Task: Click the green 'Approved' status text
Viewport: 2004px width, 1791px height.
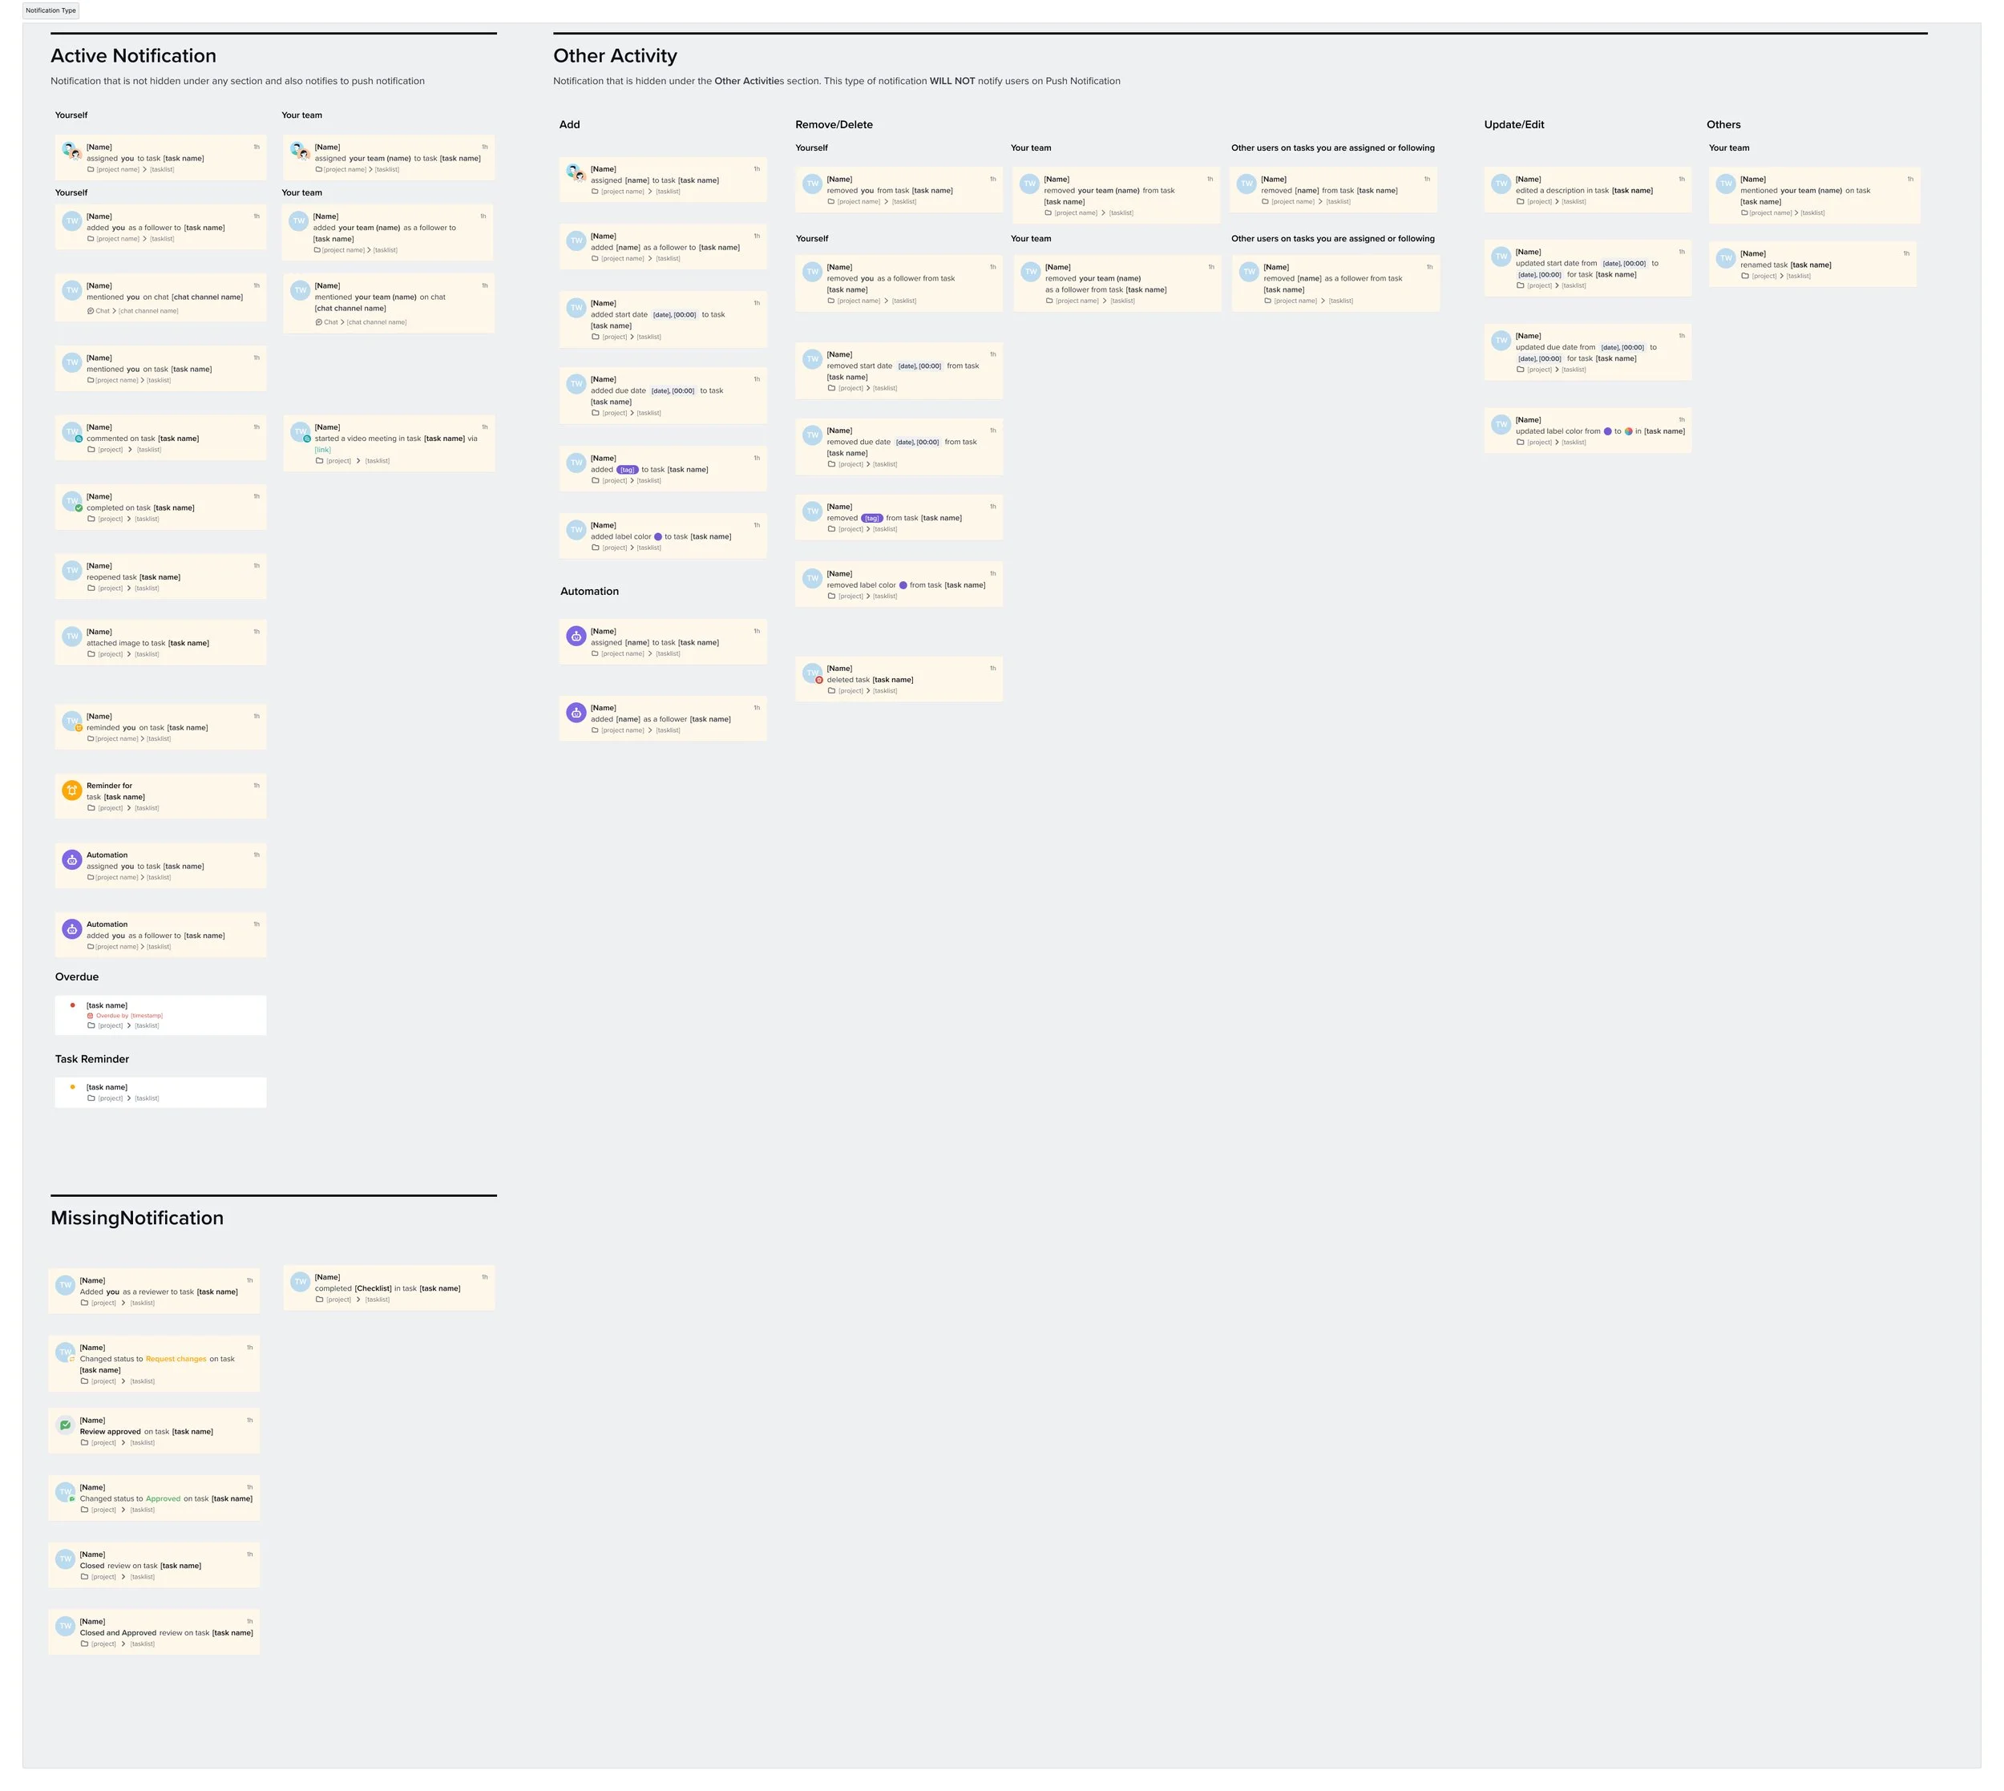Action: pyautogui.click(x=164, y=1498)
